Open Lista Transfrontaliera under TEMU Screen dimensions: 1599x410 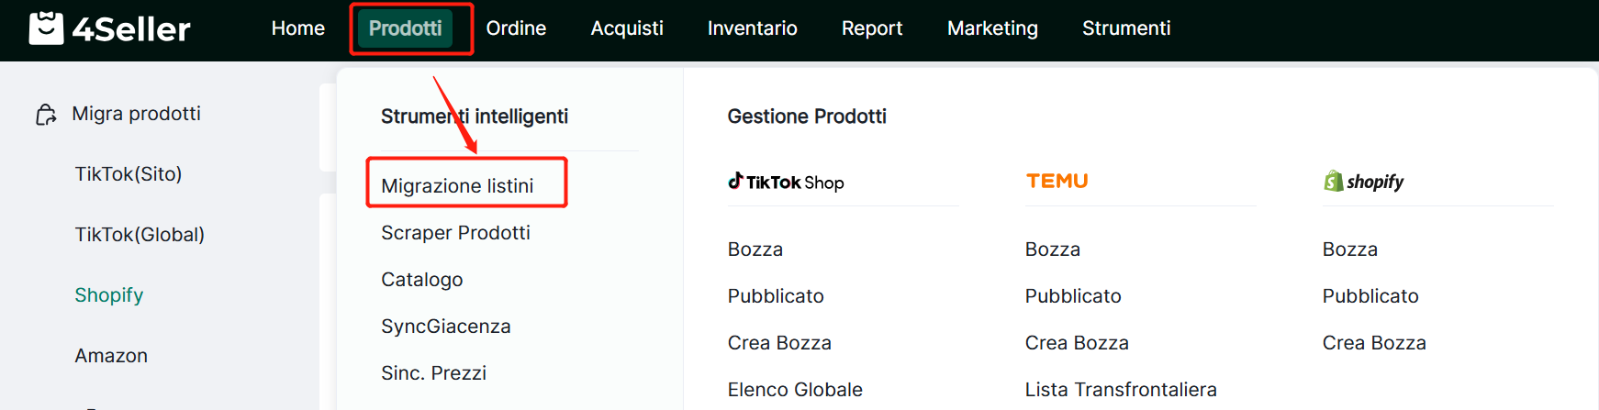[x=1121, y=390]
